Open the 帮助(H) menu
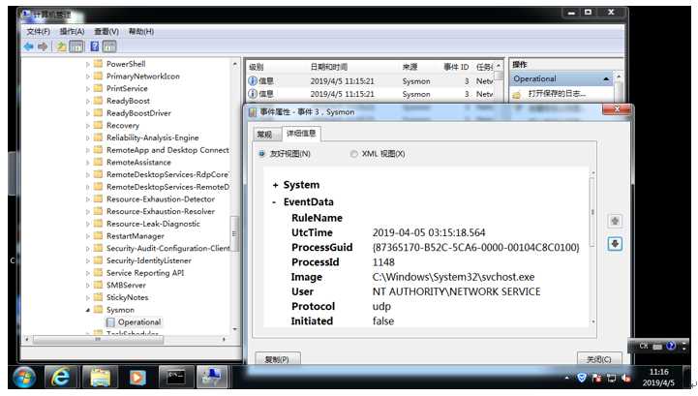This screenshot has width=698, height=396. 141,32
